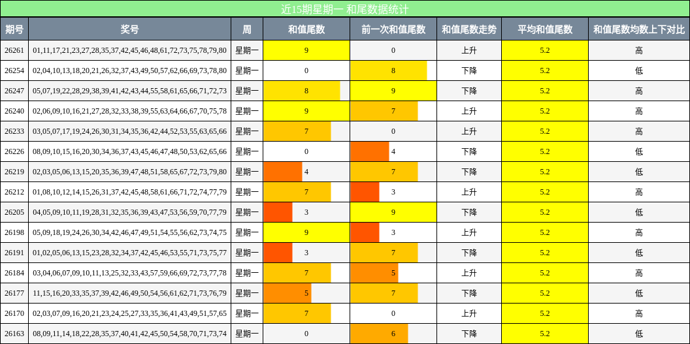Click the 高 comparison cell in row 26261
This screenshot has width=690, height=344.
click(640, 50)
